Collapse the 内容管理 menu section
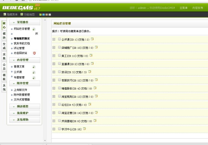The height and width of the screenshot is (145, 208). (x=25, y=60)
